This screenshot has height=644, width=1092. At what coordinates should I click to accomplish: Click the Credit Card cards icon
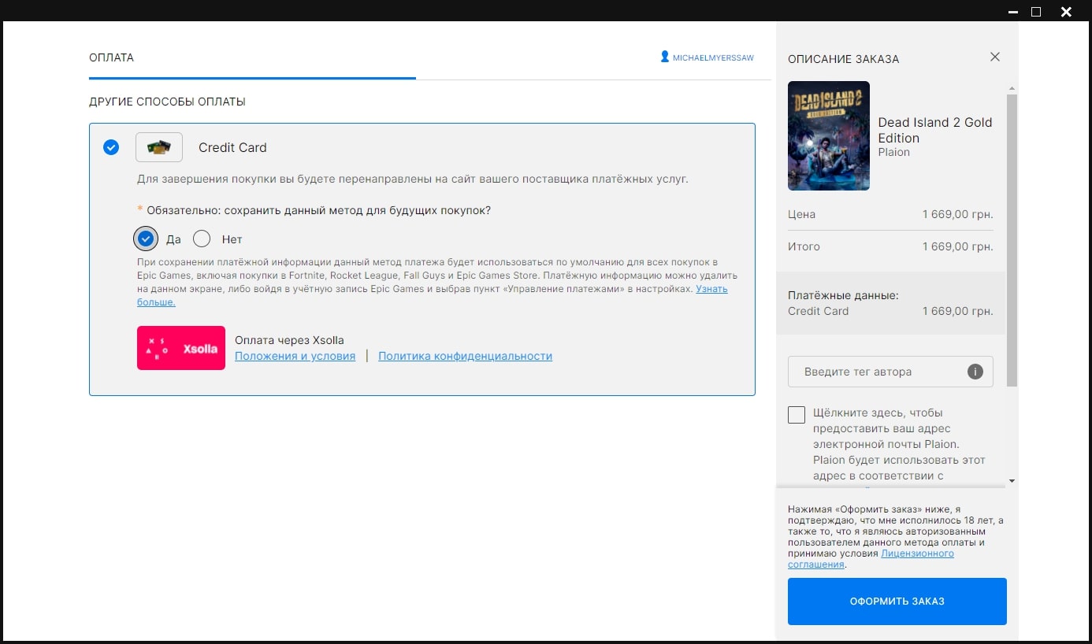159,147
